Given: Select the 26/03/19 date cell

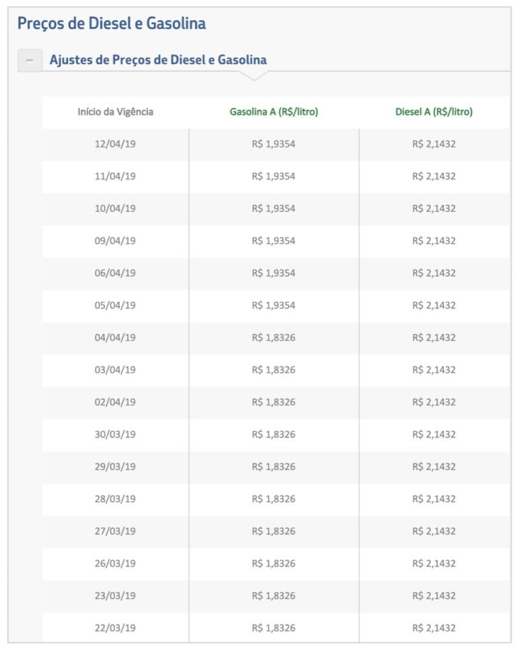Looking at the screenshot, I should click(x=115, y=563).
